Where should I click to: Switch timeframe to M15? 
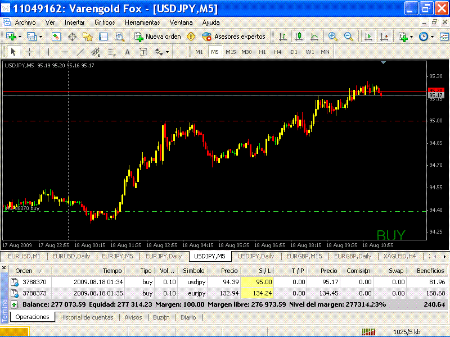[231, 52]
